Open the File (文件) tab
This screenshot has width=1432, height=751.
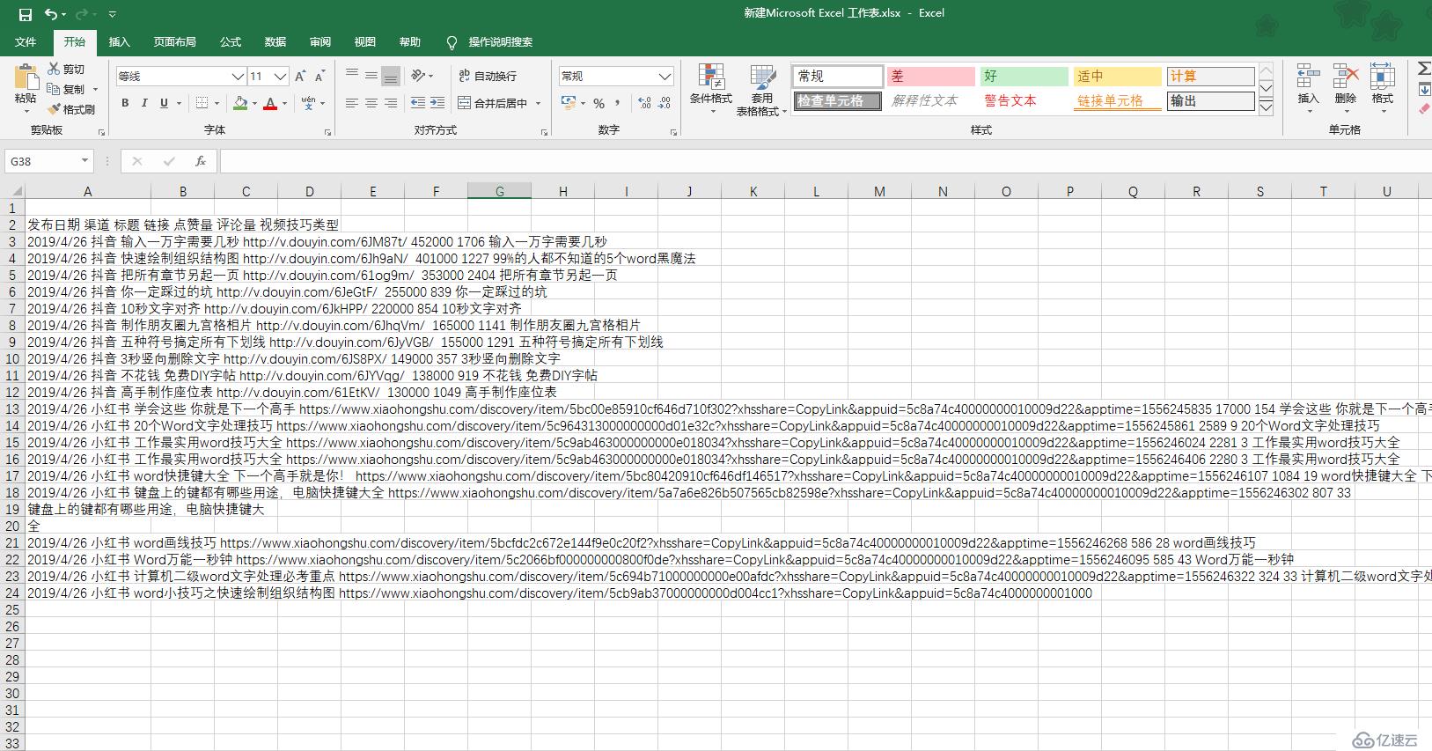26,41
